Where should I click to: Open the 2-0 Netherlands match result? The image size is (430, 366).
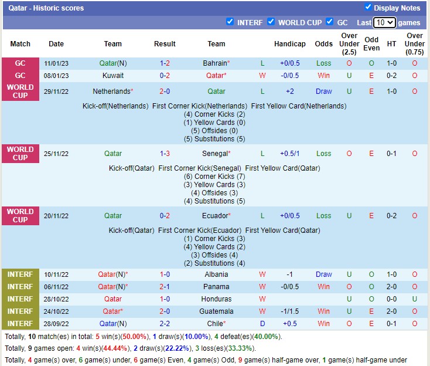click(165, 91)
